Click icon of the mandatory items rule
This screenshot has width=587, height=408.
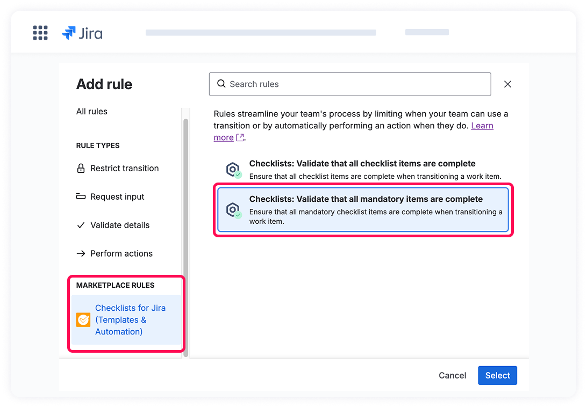pyautogui.click(x=233, y=210)
